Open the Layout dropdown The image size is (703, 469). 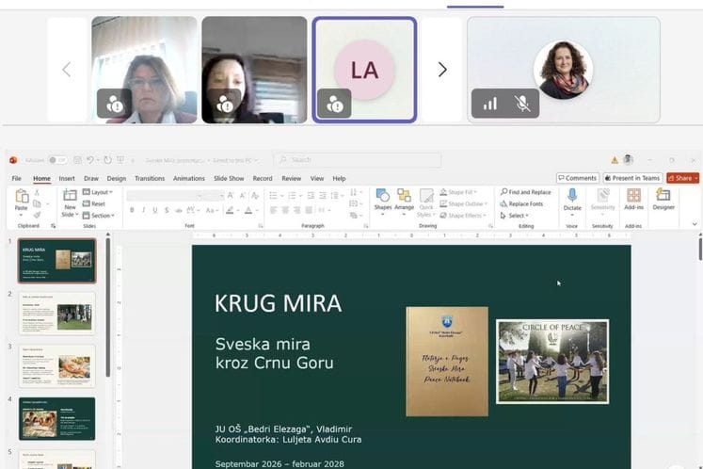(98, 192)
